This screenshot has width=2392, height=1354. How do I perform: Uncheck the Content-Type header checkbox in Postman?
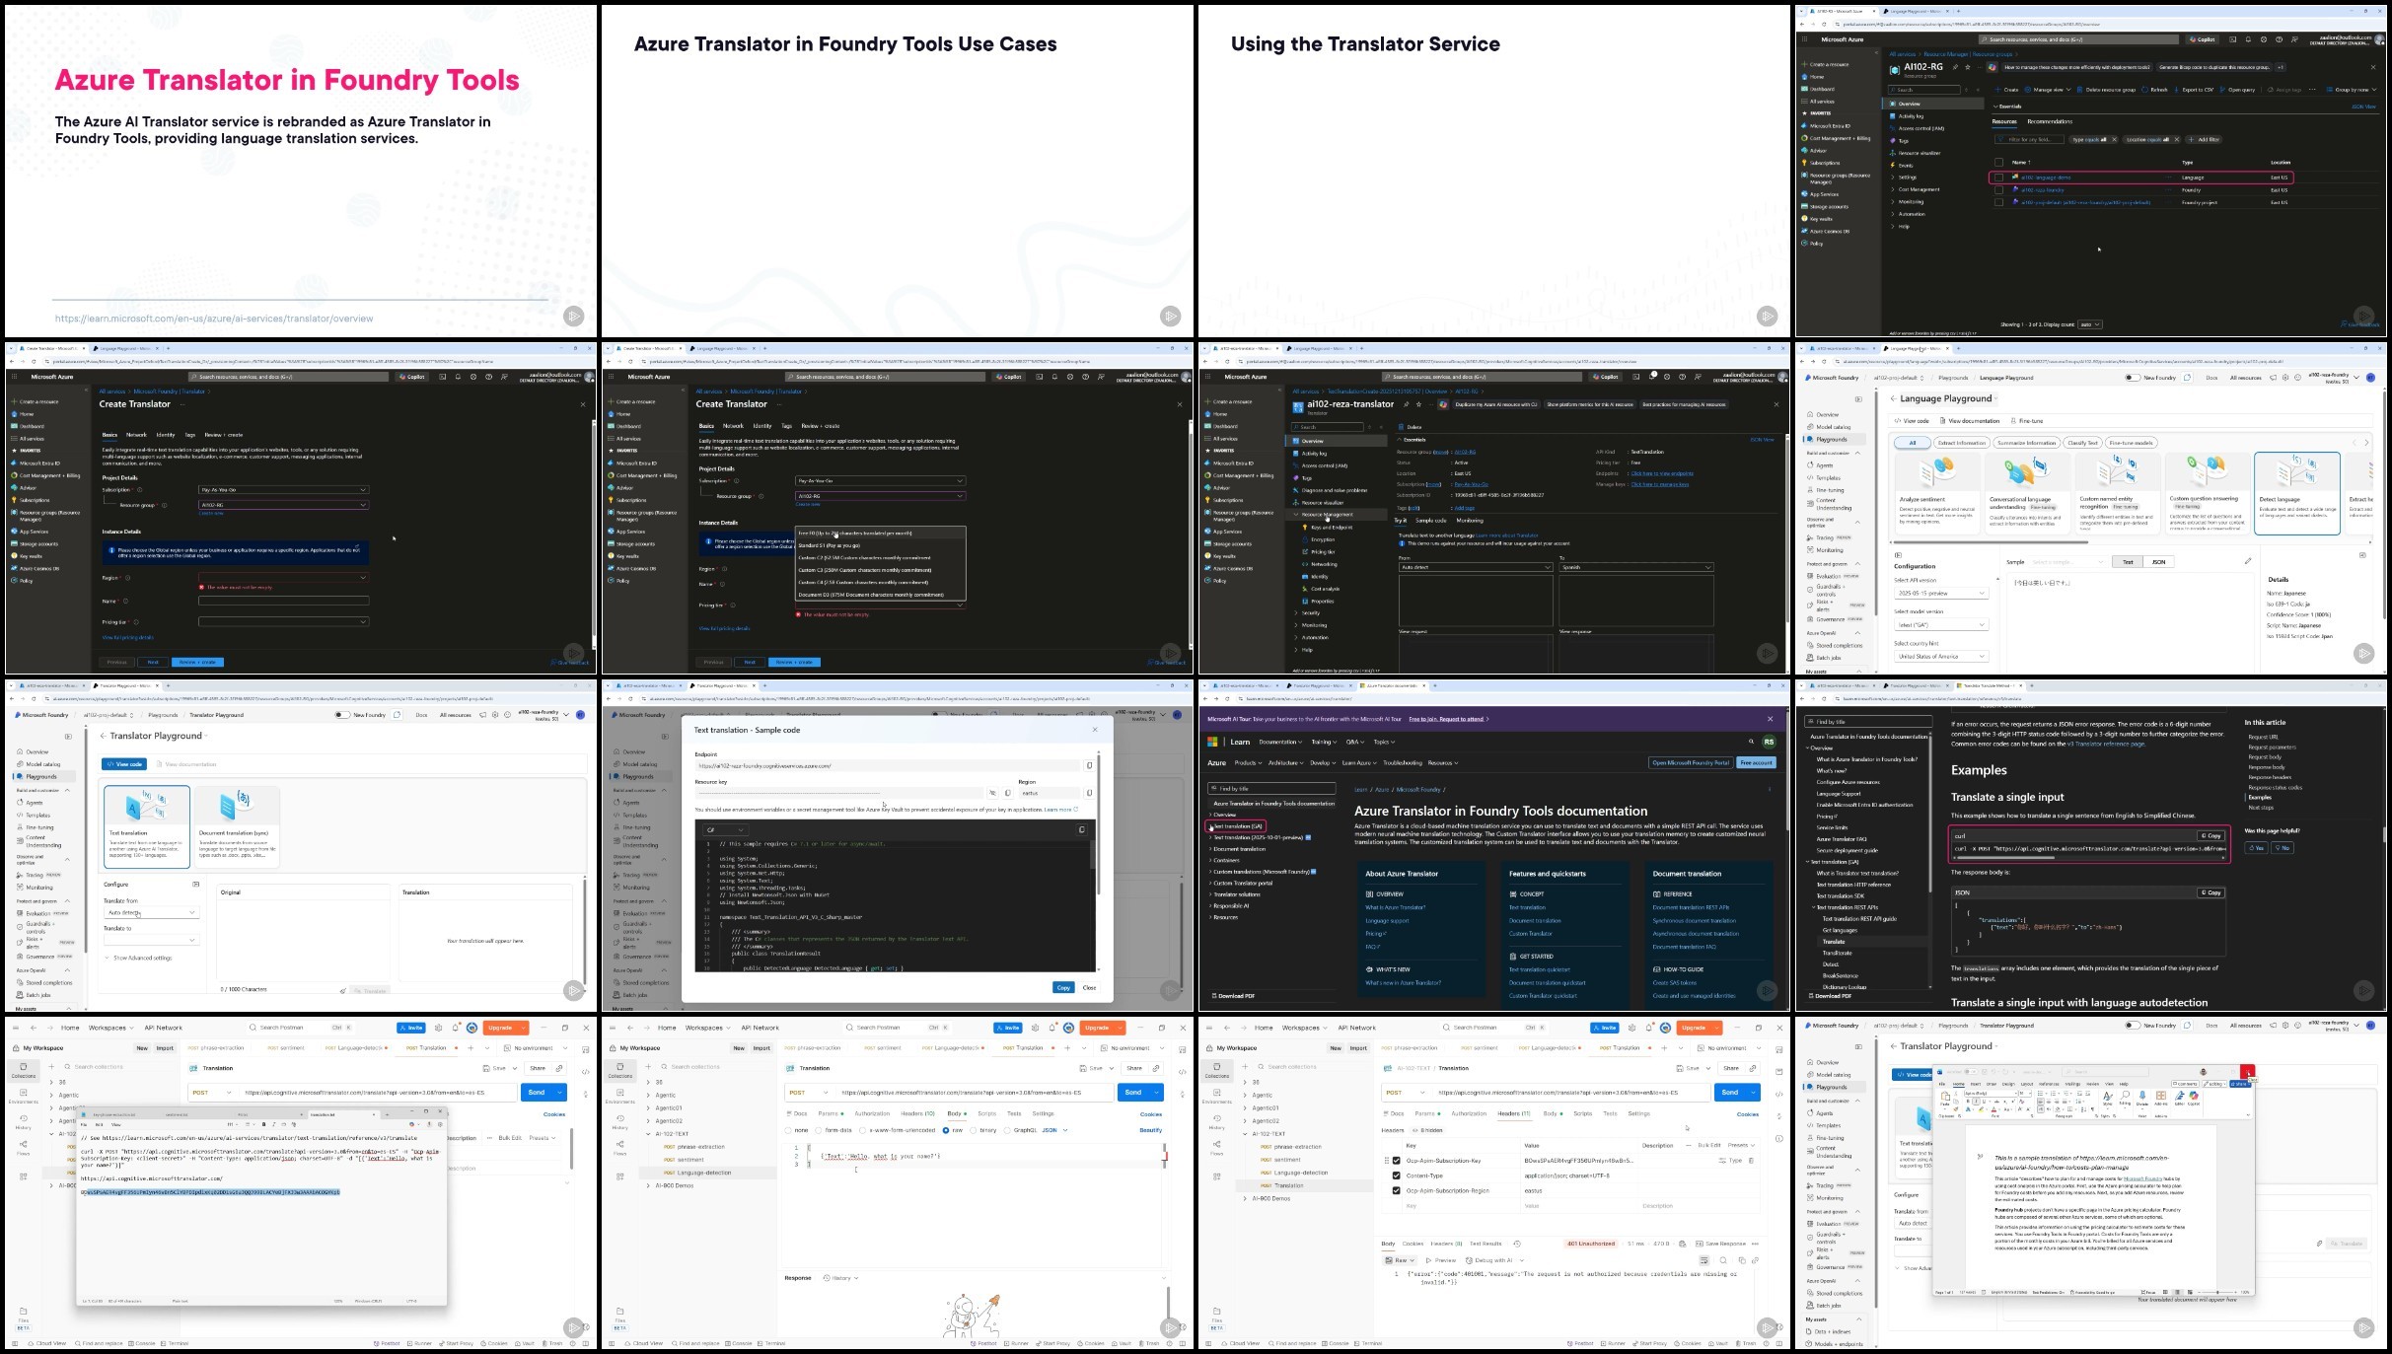pos(1396,1176)
